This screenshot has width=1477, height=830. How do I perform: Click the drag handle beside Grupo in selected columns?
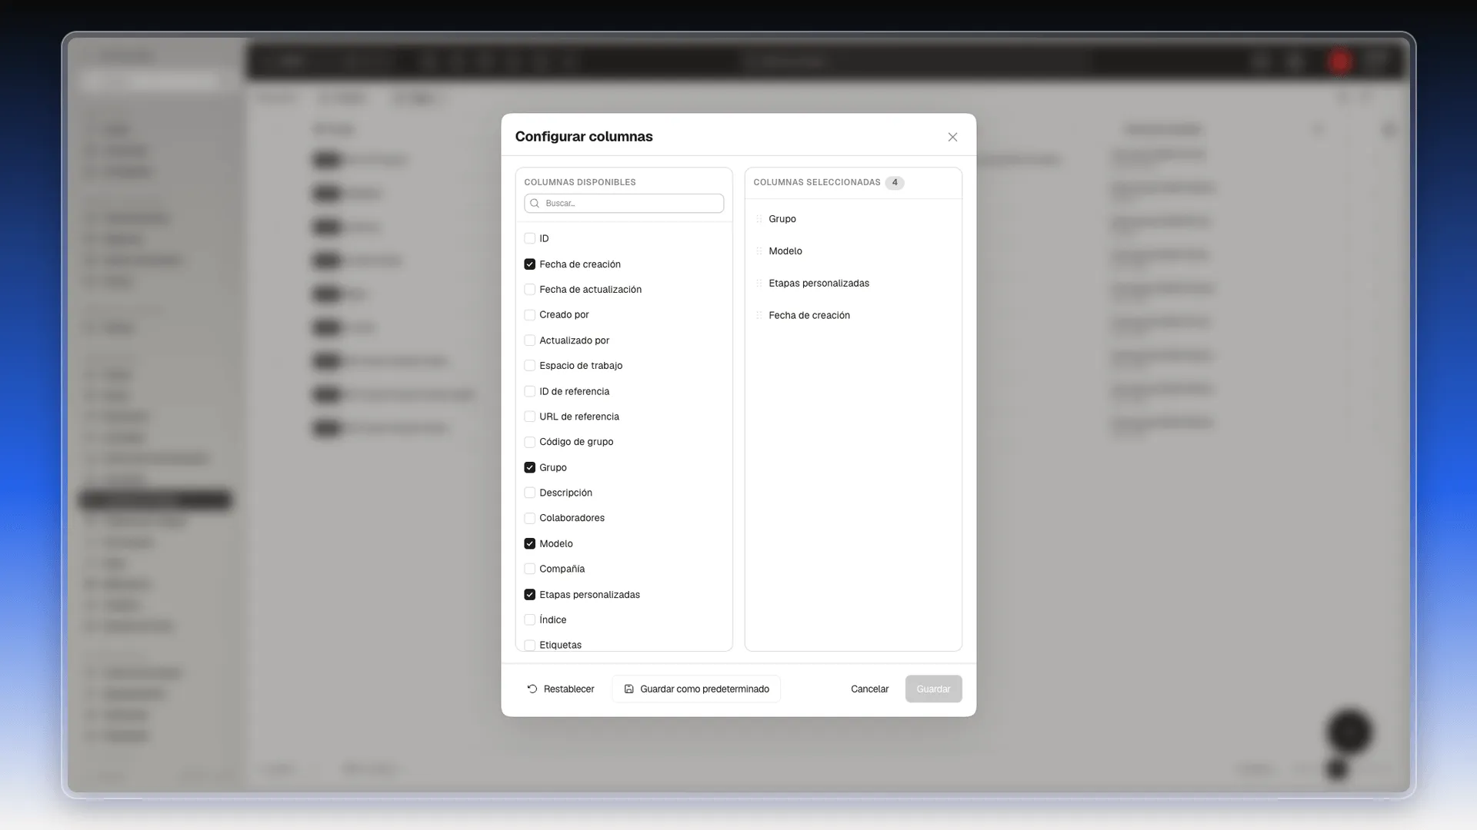click(x=759, y=219)
